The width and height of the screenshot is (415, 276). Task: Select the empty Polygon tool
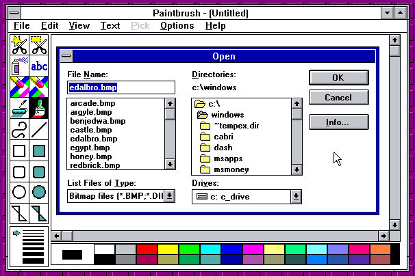pos(20,213)
